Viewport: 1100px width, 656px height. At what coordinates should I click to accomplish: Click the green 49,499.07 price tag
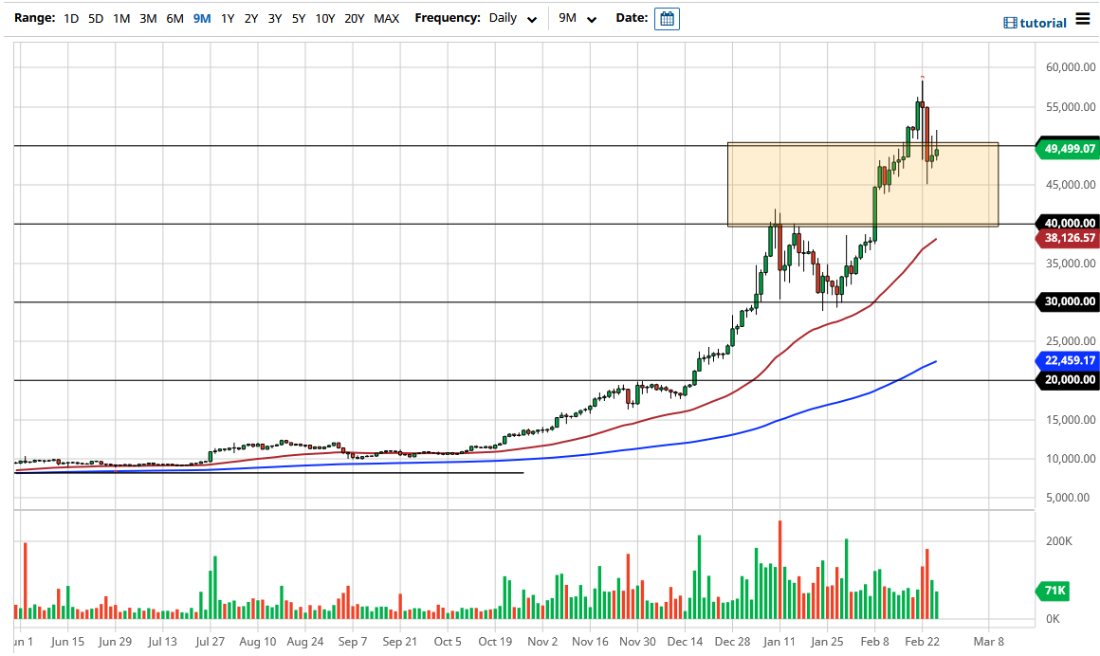coord(1067,149)
